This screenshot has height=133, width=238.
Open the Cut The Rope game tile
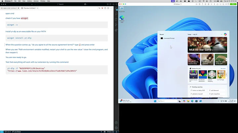221,75
